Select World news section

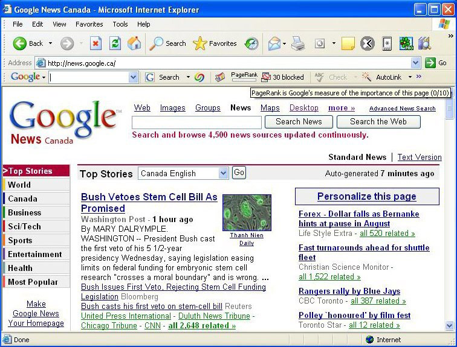click(36, 185)
